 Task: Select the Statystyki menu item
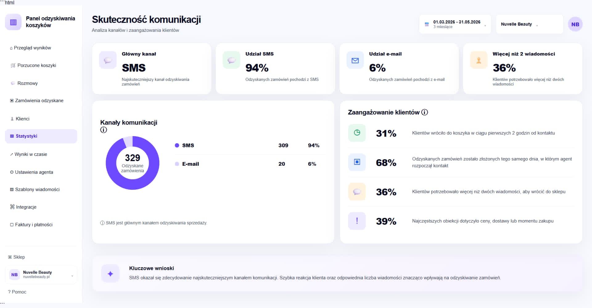pos(41,136)
